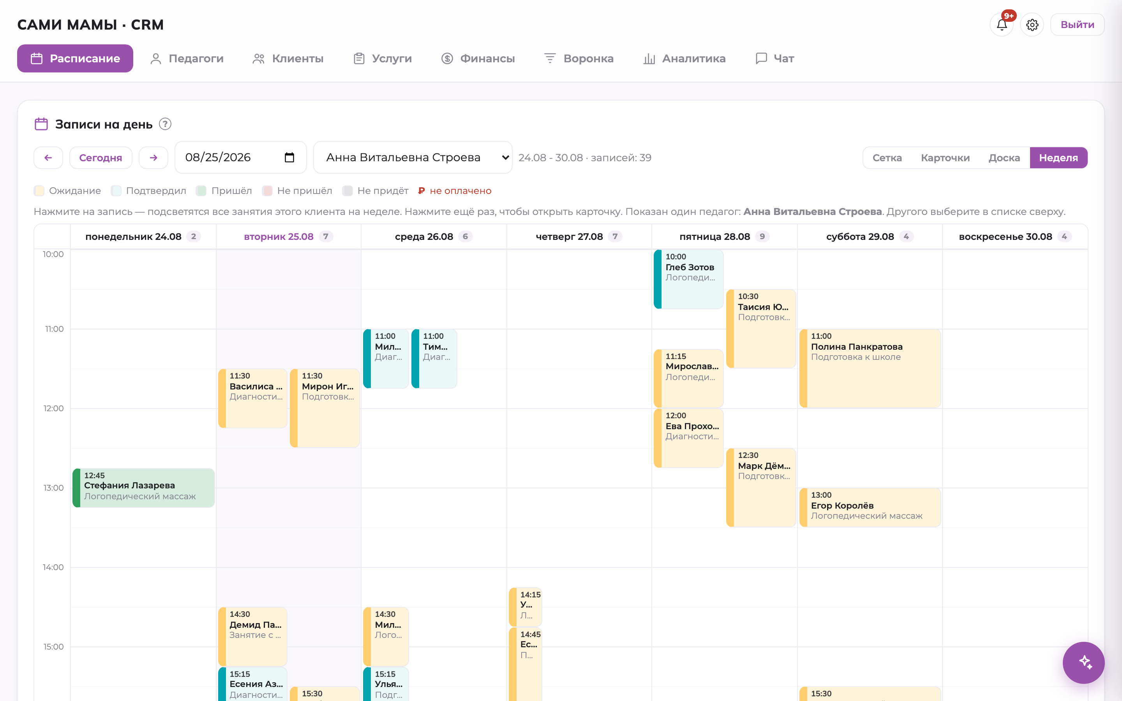Select the понедельник 24.08 column header
Image resolution: width=1122 pixels, height=701 pixels.
click(x=143, y=236)
